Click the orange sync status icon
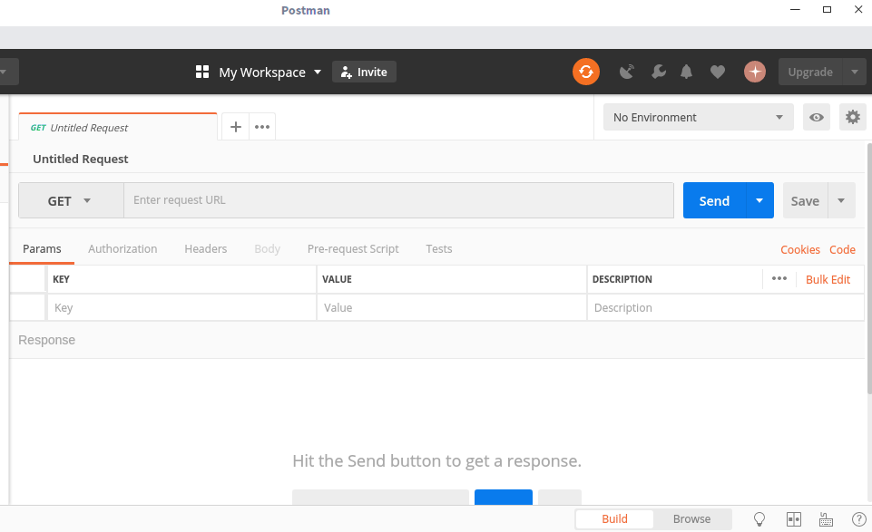Screen dimensions: 872x532 pos(586,72)
